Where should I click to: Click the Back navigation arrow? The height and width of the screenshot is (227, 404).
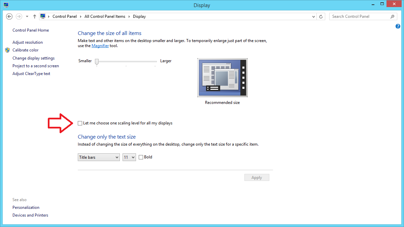pyautogui.click(x=9, y=16)
